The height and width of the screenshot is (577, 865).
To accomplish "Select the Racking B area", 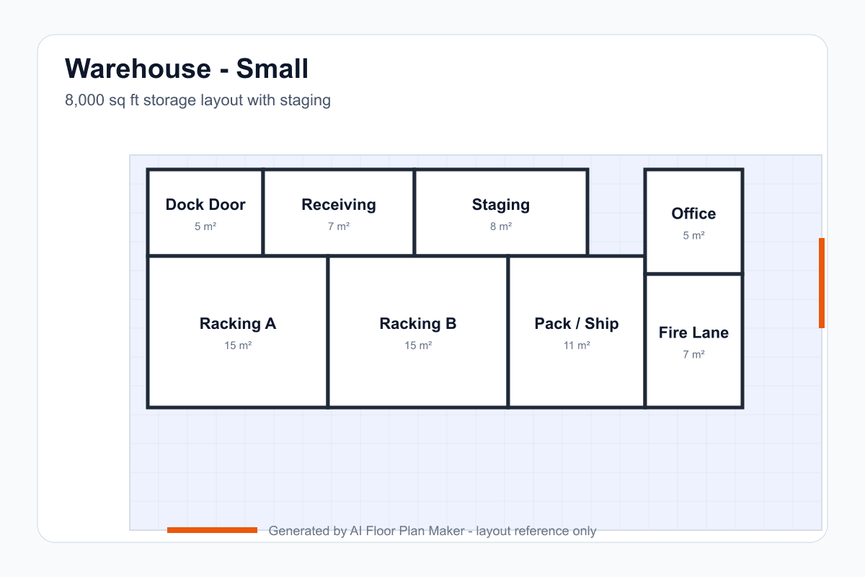I will pyautogui.click(x=418, y=332).
